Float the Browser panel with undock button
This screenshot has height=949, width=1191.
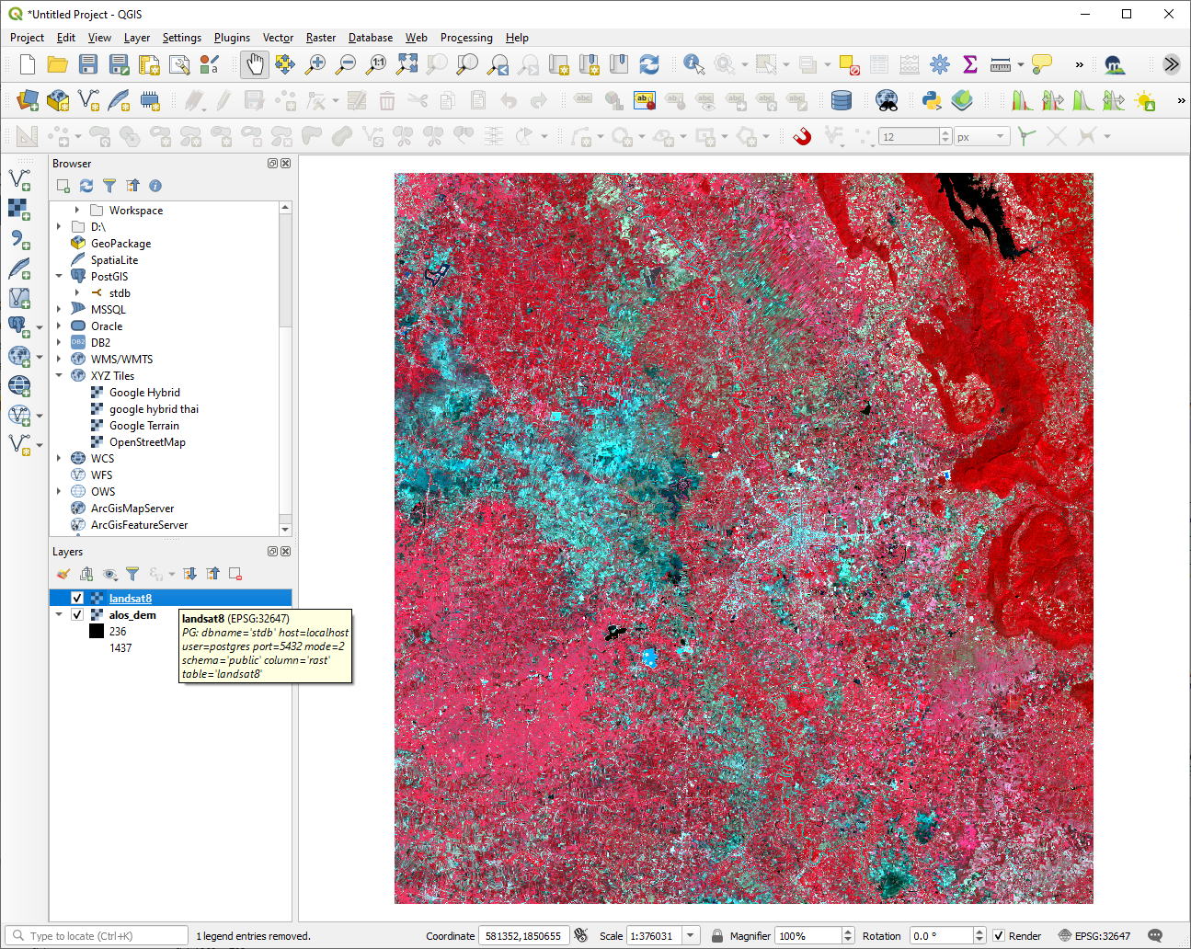272,163
